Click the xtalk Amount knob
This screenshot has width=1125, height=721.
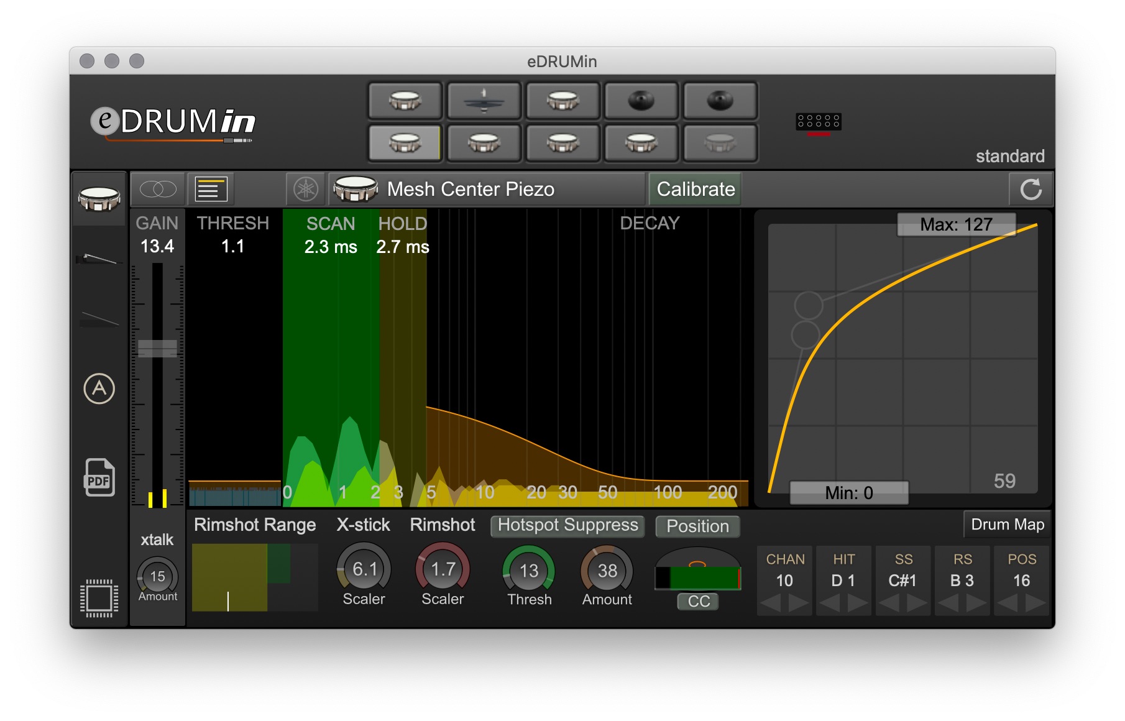(158, 576)
